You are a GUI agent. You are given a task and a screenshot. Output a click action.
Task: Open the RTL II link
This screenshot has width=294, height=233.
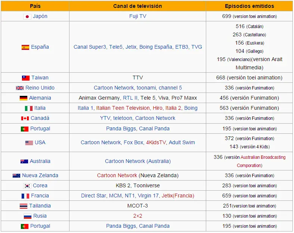pos(130,98)
